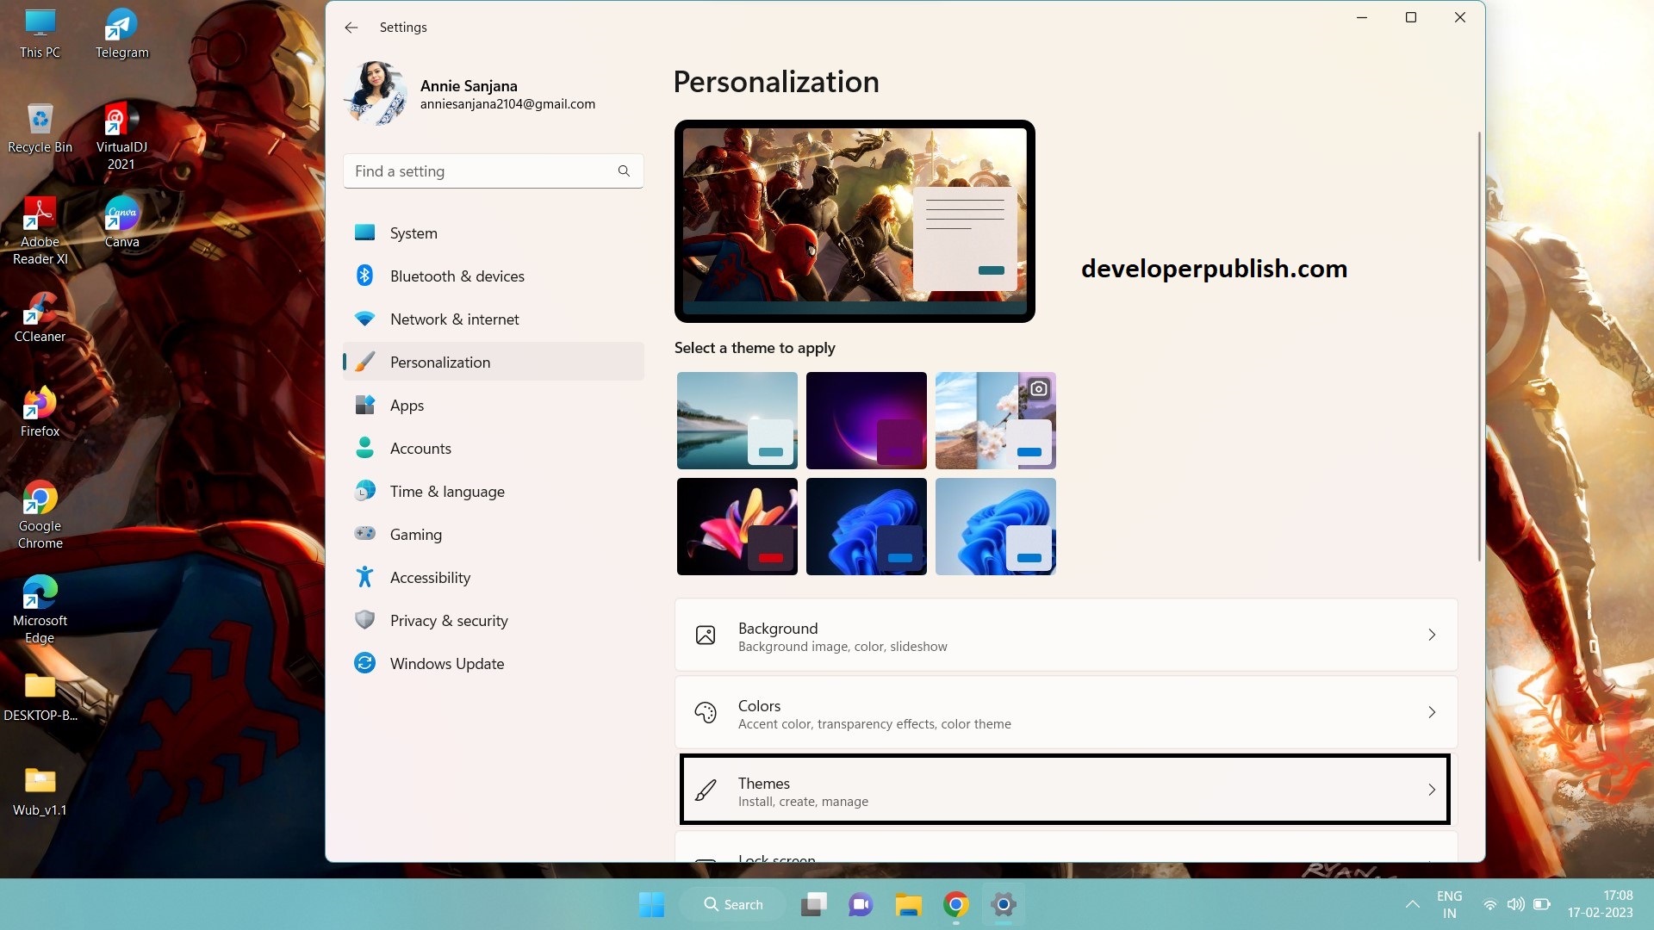Select the dark flower theme thumbnail
Viewport: 1654px width, 930px height.
click(x=737, y=526)
